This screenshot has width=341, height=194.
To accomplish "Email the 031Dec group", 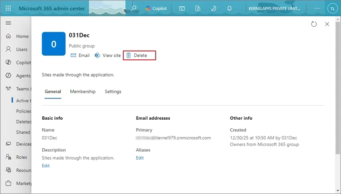I will coord(80,55).
